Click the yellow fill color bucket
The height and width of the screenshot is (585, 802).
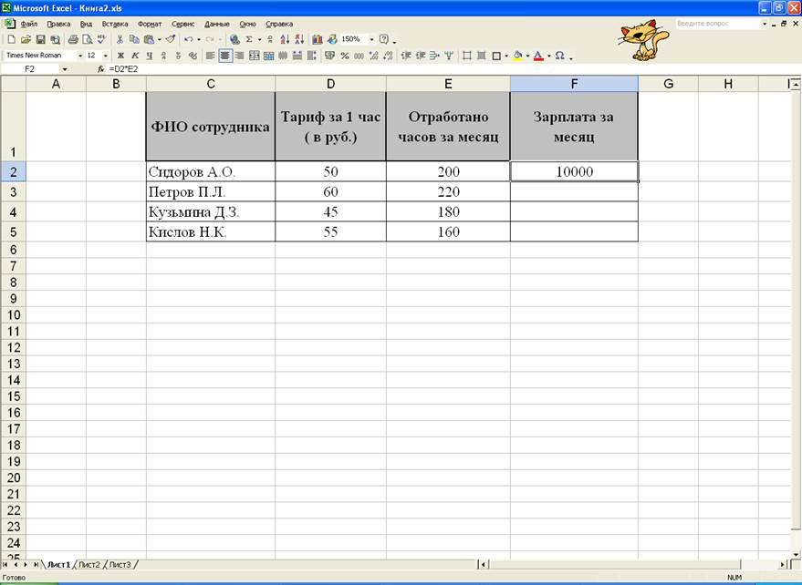click(x=517, y=56)
